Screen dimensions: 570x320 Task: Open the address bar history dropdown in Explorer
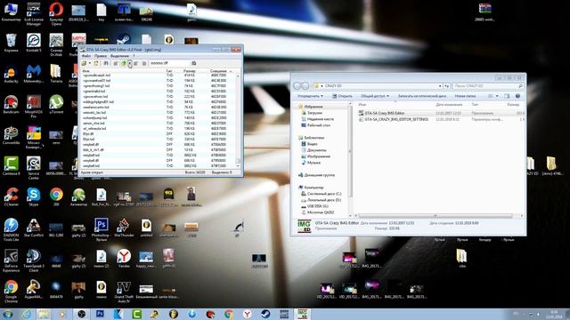tap(440, 86)
